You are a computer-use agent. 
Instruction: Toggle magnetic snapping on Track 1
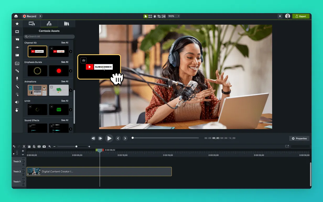click(x=23, y=182)
